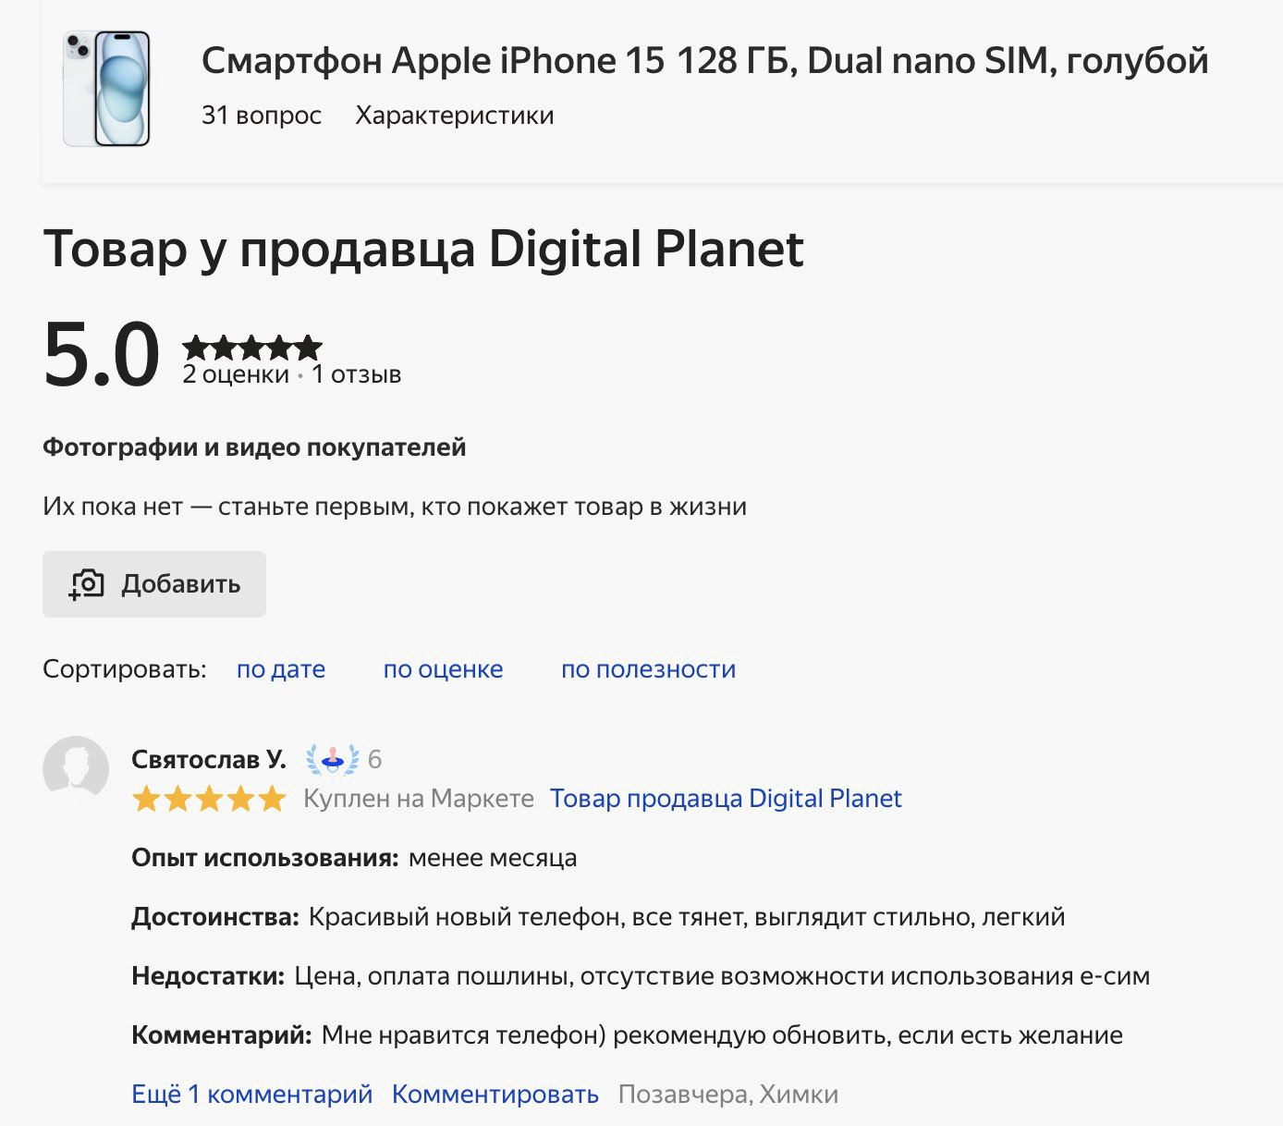
Task: Expand "Ещё 1 комментарий" under the review
Action: click(251, 1095)
